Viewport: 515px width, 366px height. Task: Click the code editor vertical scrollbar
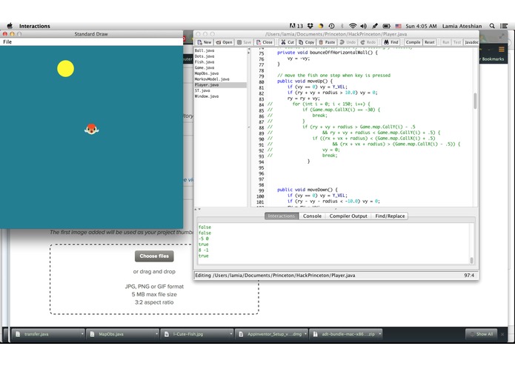pyautogui.click(x=475, y=101)
